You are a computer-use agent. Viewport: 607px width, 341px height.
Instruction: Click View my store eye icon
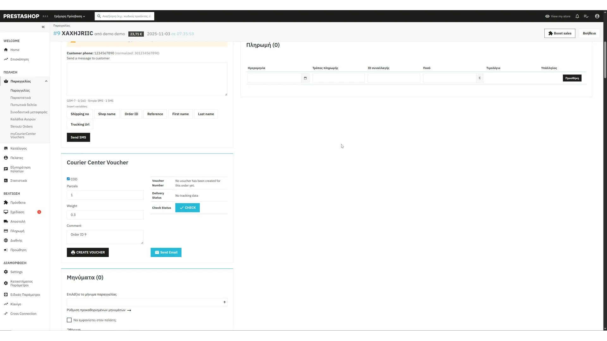[547, 16]
